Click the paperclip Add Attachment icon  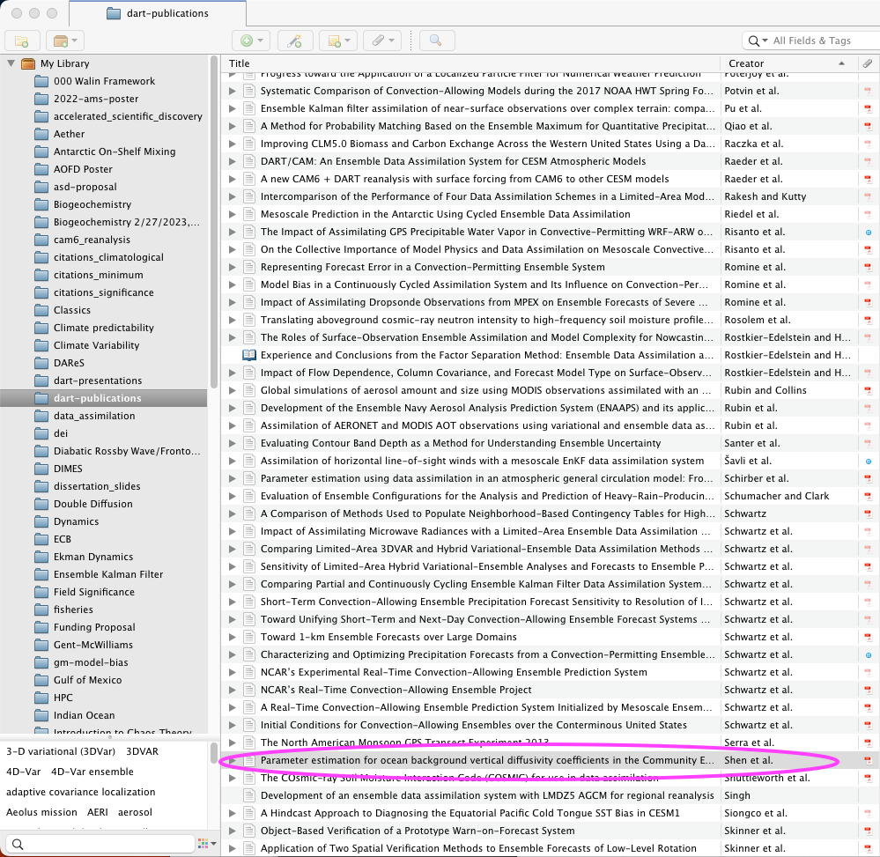coord(381,41)
